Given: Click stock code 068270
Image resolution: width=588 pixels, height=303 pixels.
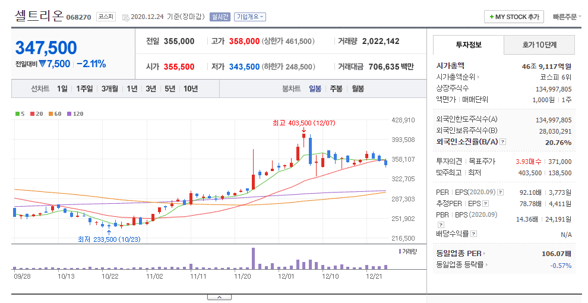Looking at the screenshot, I should point(79,17).
